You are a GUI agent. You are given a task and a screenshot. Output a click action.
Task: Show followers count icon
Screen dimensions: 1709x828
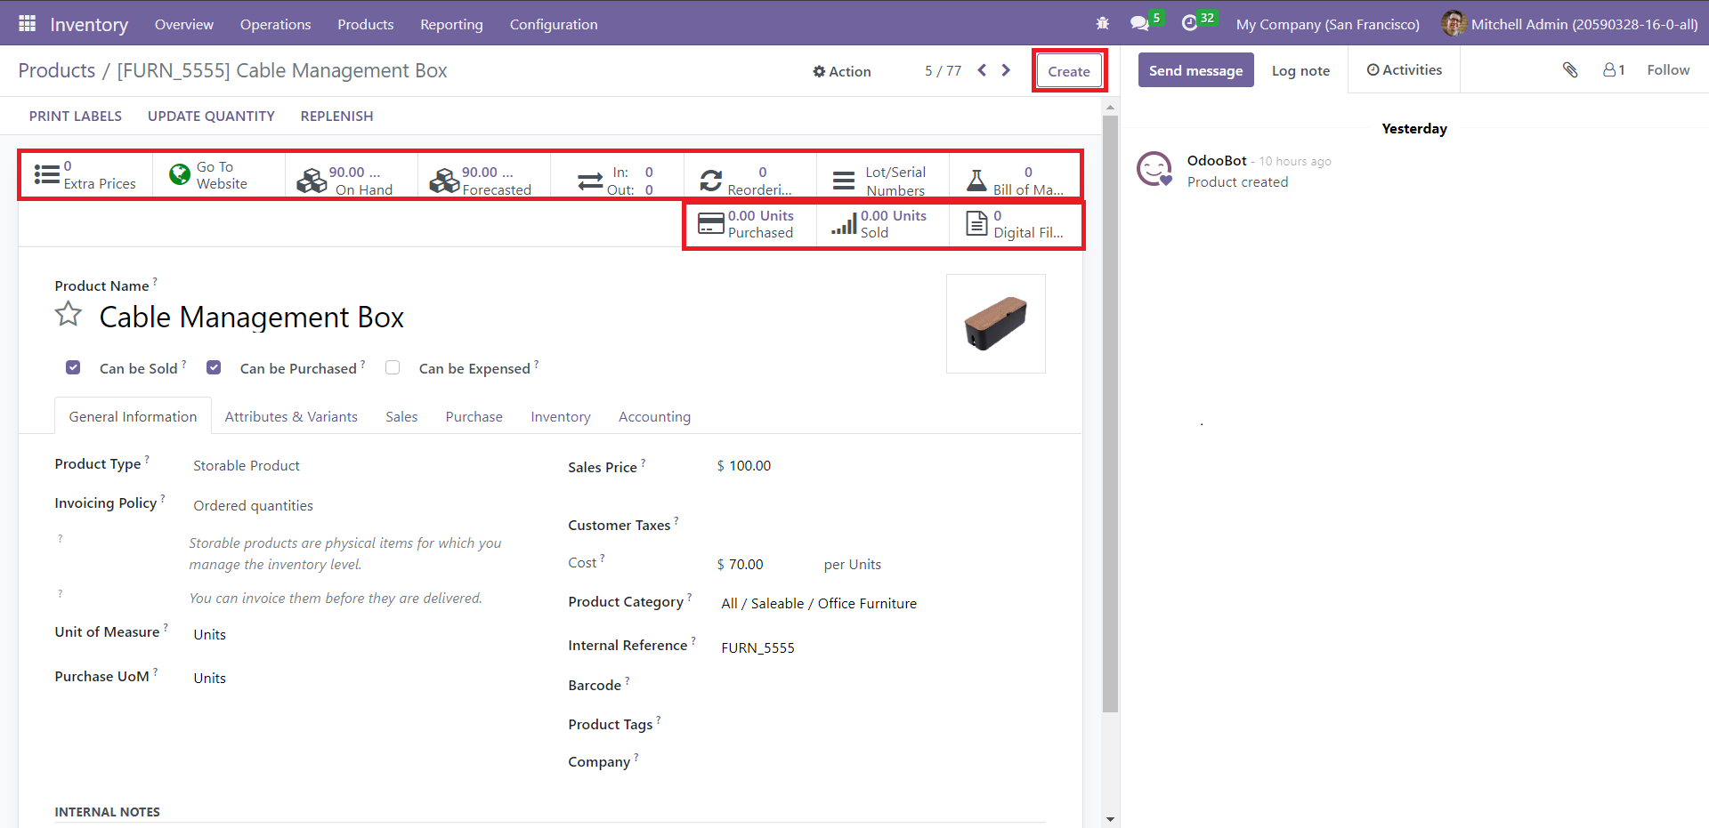tap(1614, 69)
